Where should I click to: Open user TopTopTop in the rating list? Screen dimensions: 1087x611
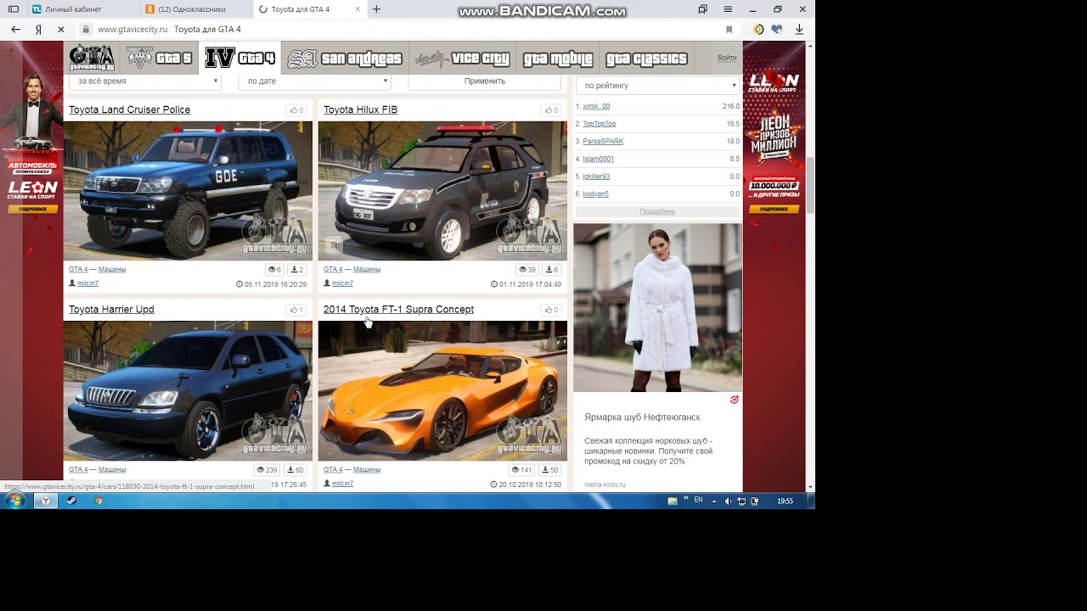pos(600,124)
